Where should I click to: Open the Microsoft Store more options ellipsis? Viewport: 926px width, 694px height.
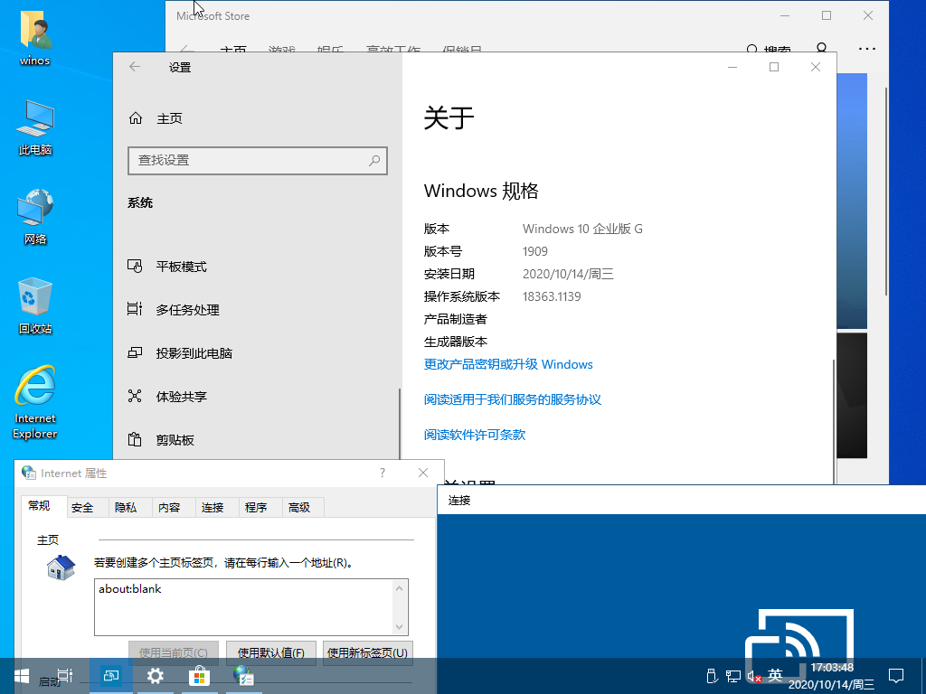pos(867,49)
